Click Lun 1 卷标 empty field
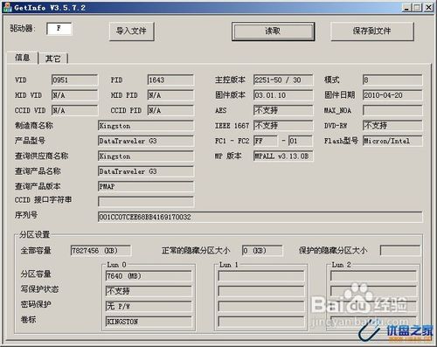Image resolution: width=437 pixels, height=347 pixels. tap(261, 322)
